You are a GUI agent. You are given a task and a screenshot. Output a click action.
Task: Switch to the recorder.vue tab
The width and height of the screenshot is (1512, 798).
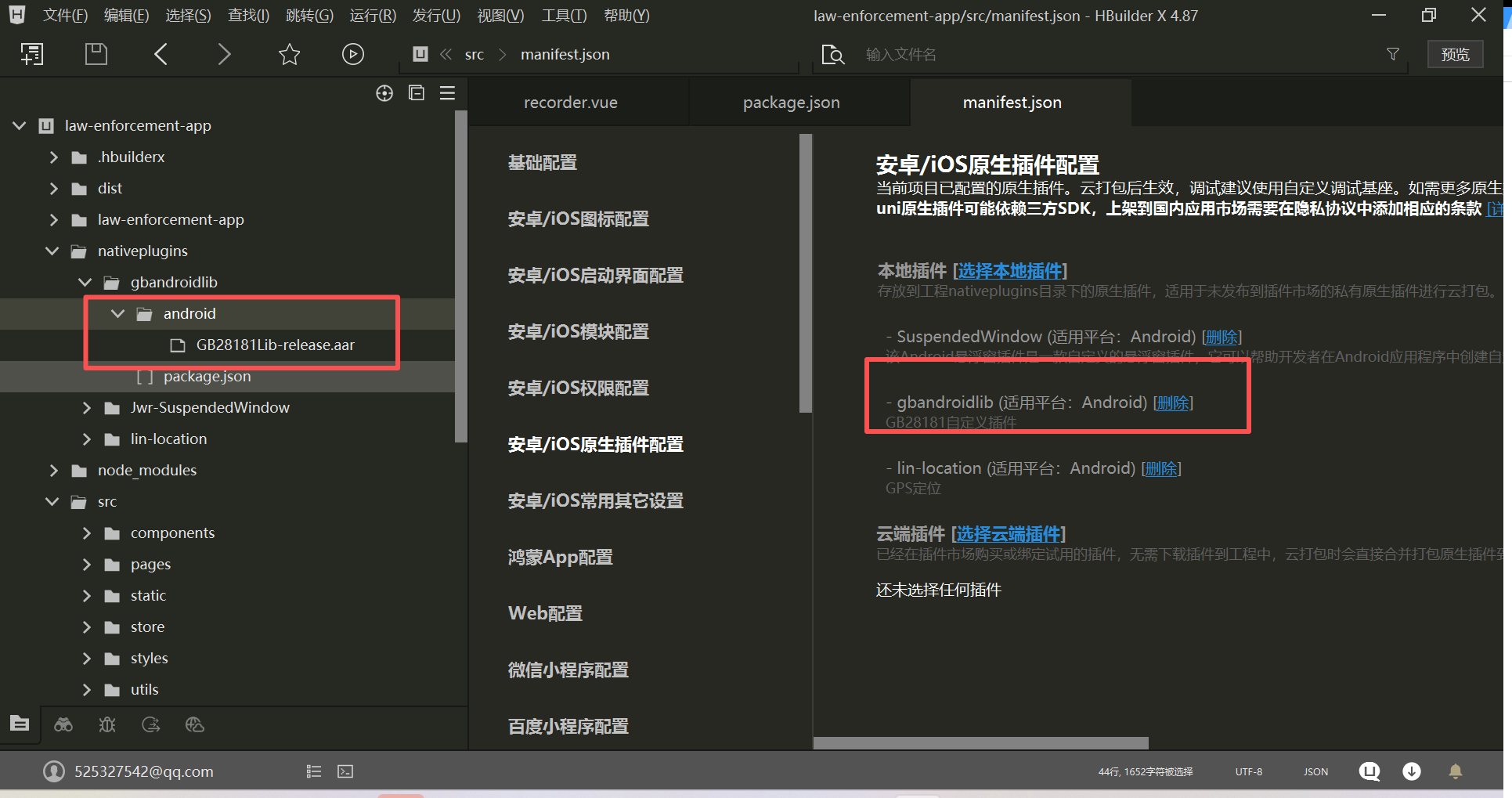[x=570, y=103]
